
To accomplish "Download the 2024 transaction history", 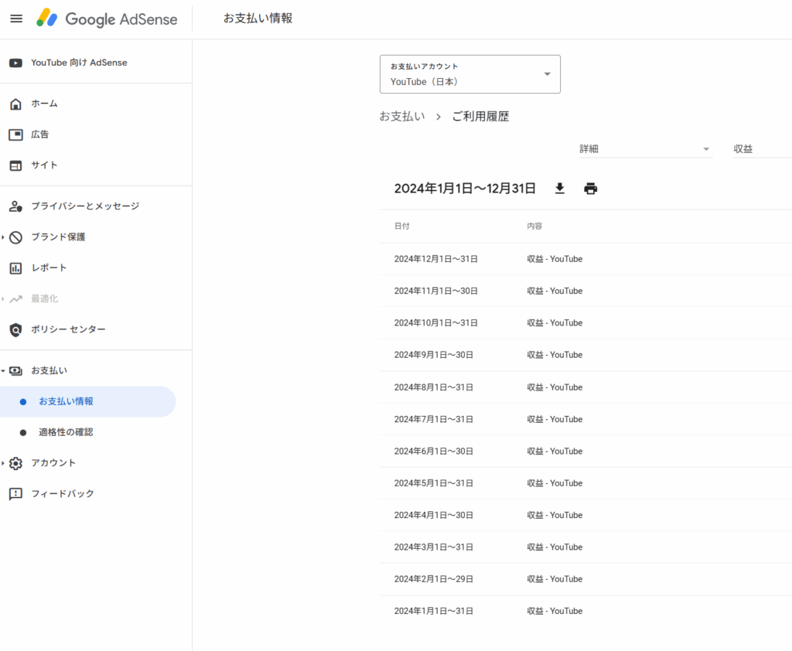I will pos(560,189).
